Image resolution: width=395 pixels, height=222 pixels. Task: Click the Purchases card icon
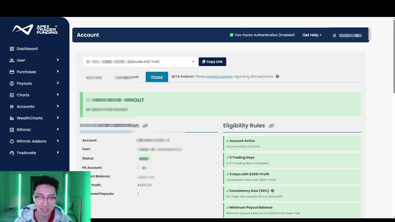(x=12, y=72)
